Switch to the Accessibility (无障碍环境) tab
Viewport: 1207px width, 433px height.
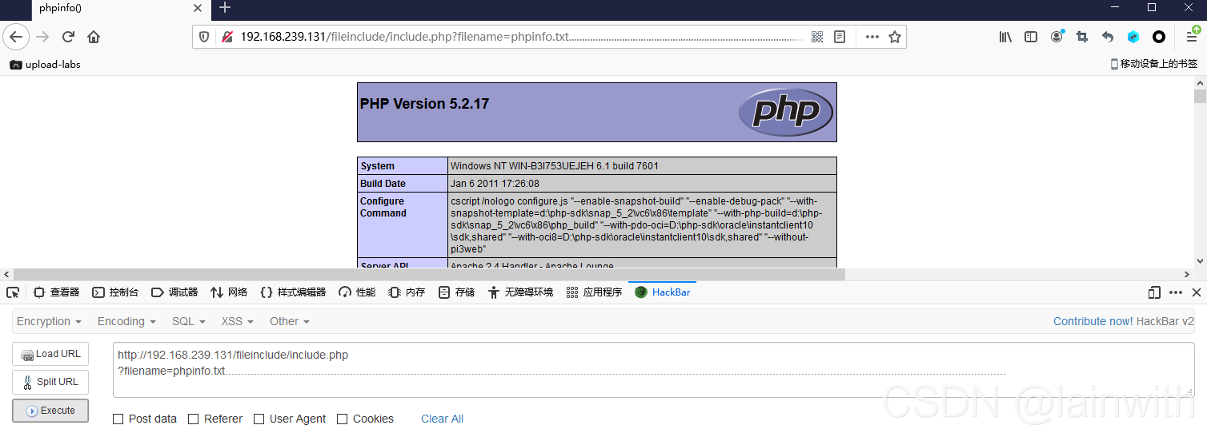pyautogui.click(x=520, y=292)
